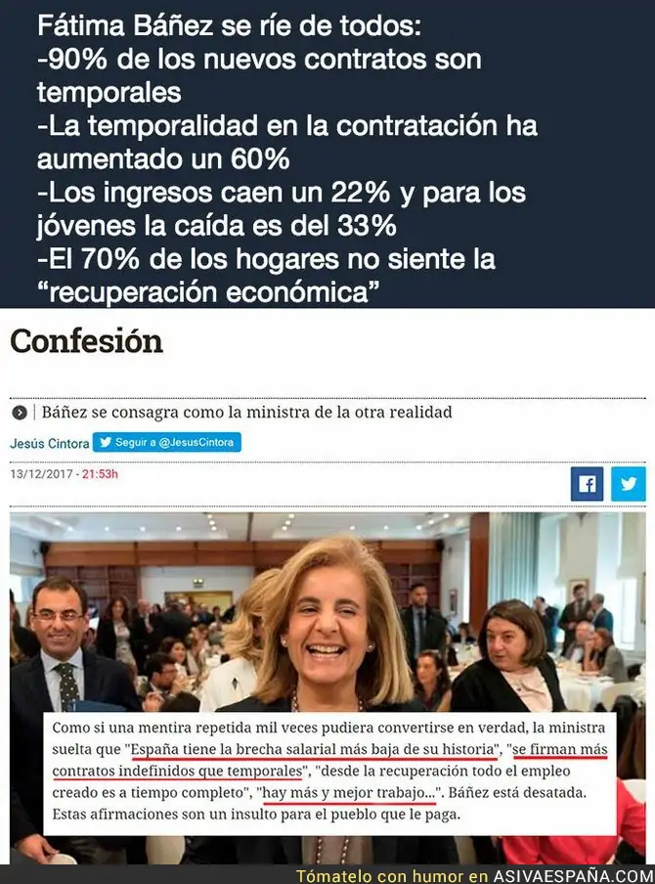Open the Báñez ministra de la otra realidad headline
655x884 pixels.
click(x=247, y=412)
